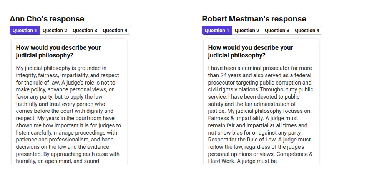Viewport: 392px width, 174px height.
Task: Click the line "Hard Work. A judge must be"
Action: [242, 161]
